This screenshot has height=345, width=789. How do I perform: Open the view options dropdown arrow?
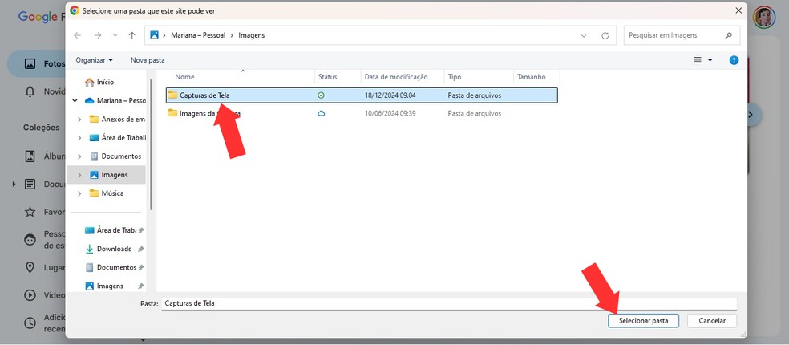710,60
